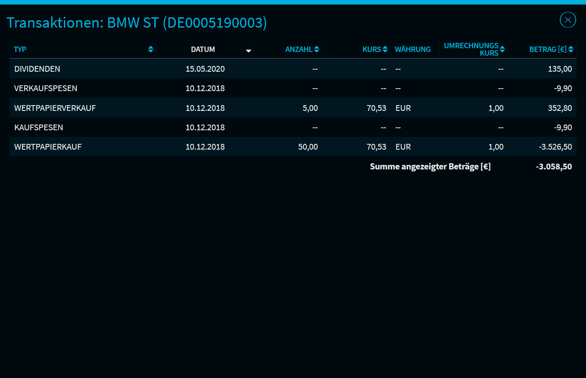The image size is (586, 378).
Task: Click the WÄHRUNG column header
Action: 412,49
